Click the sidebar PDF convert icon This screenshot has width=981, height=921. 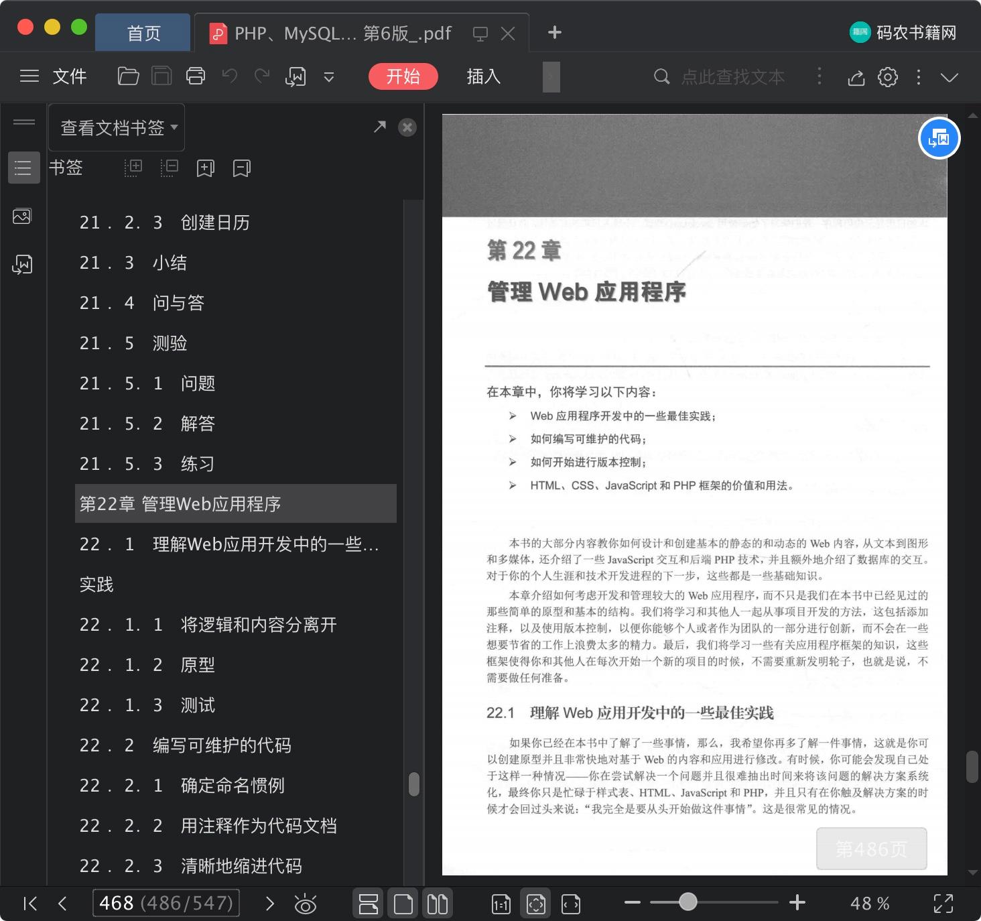[22, 265]
